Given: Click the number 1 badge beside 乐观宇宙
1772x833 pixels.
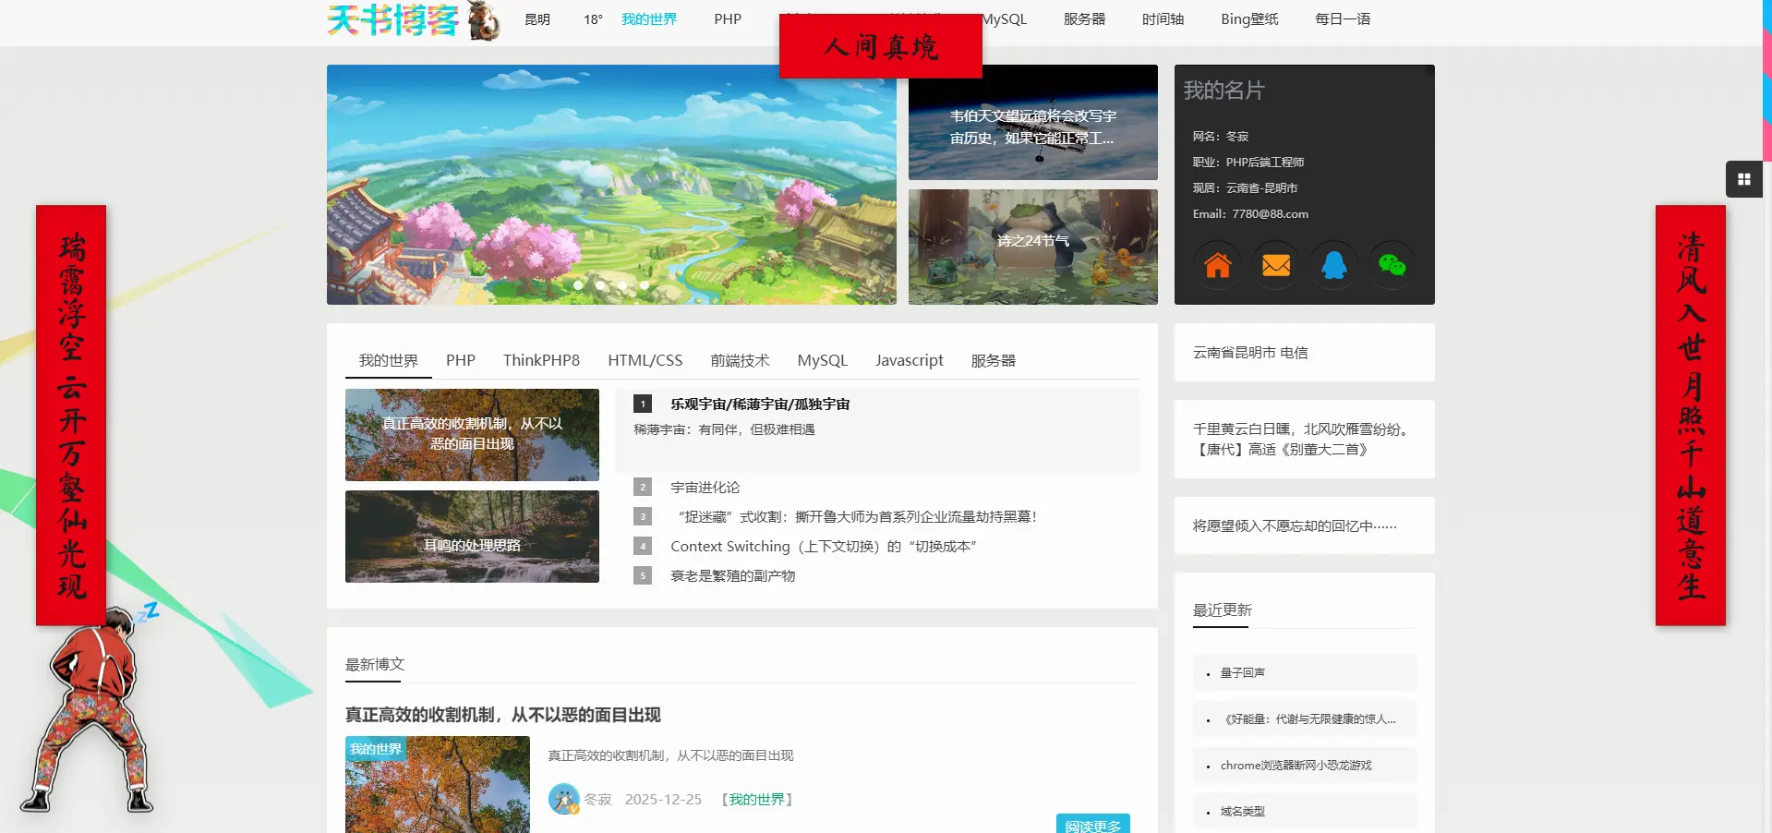Looking at the screenshot, I should tap(643, 404).
